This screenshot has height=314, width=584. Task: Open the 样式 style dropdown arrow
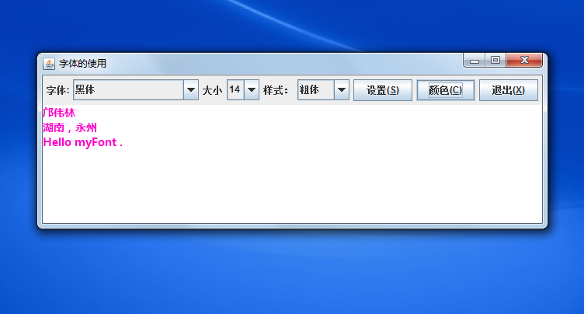click(x=341, y=90)
